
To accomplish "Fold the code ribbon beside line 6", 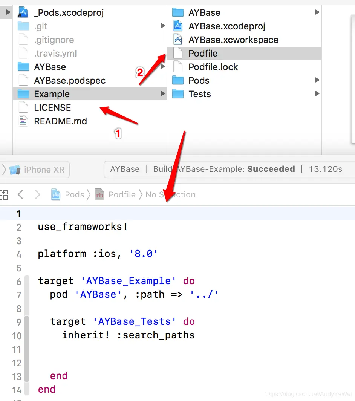I will point(27,282).
